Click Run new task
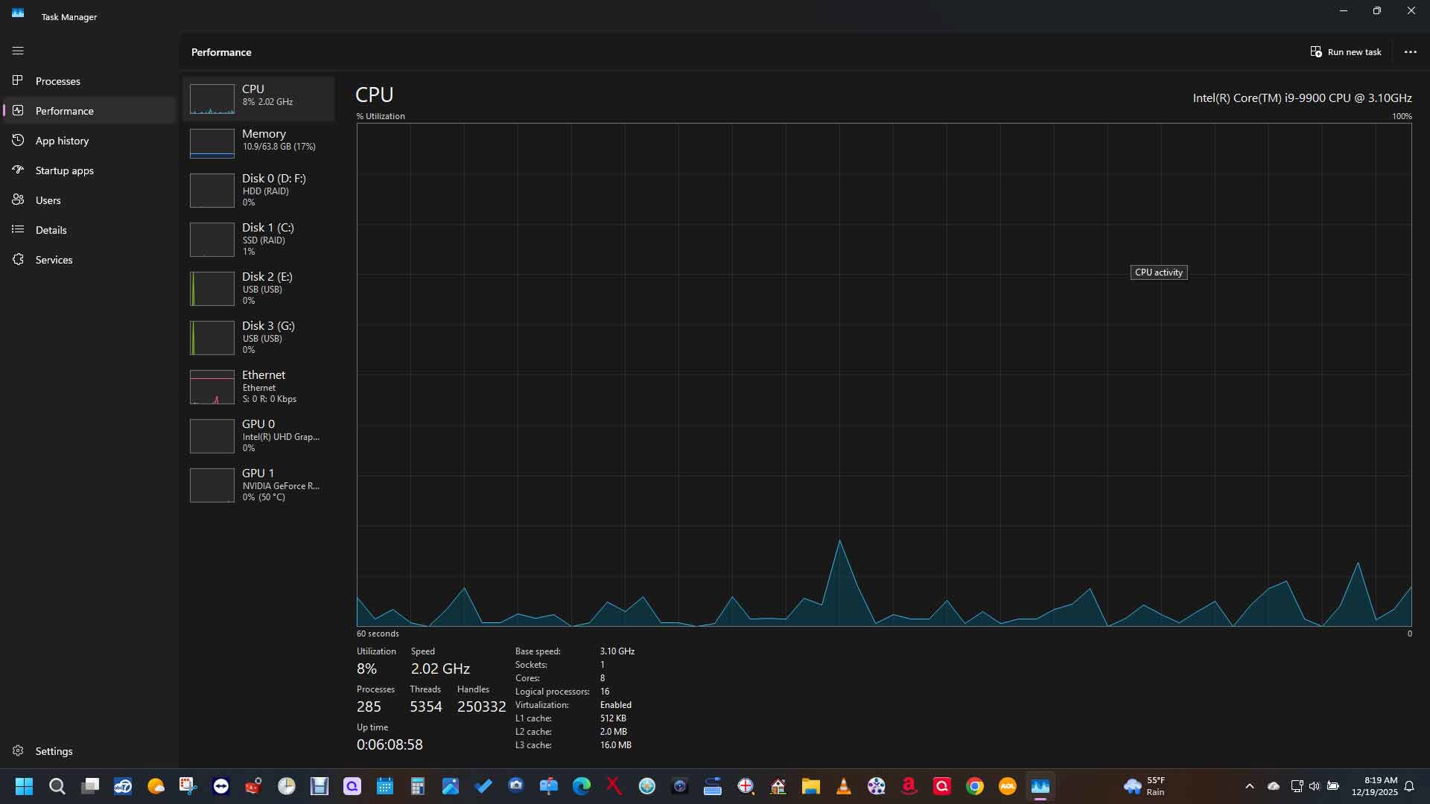The height and width of the screenshot is (804, 1430). [x=1345, y=51]
